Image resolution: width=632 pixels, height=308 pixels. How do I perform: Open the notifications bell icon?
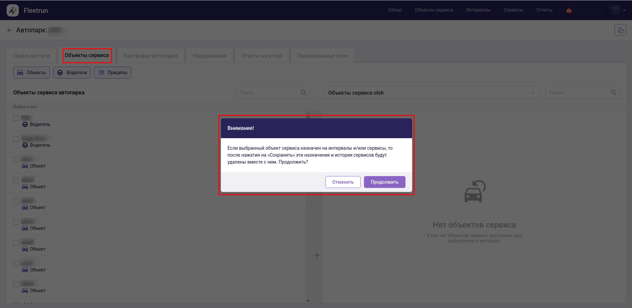point(569,11)
